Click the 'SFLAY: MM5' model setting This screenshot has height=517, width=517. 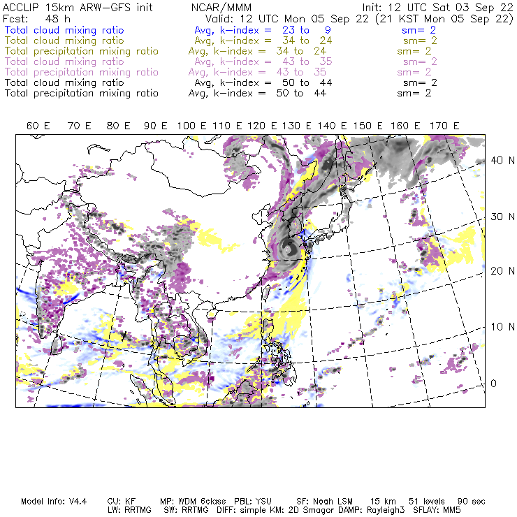(x=437, y=510)
